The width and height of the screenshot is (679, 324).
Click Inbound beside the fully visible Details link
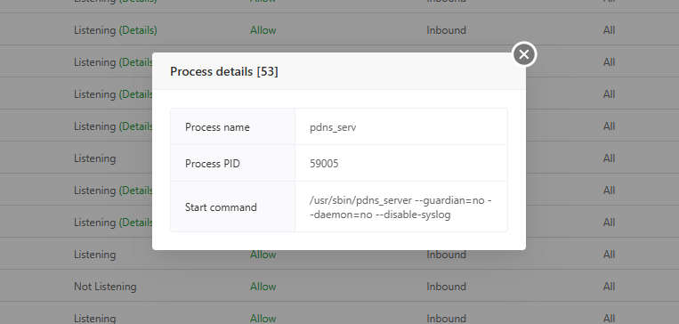click(446, 30)
